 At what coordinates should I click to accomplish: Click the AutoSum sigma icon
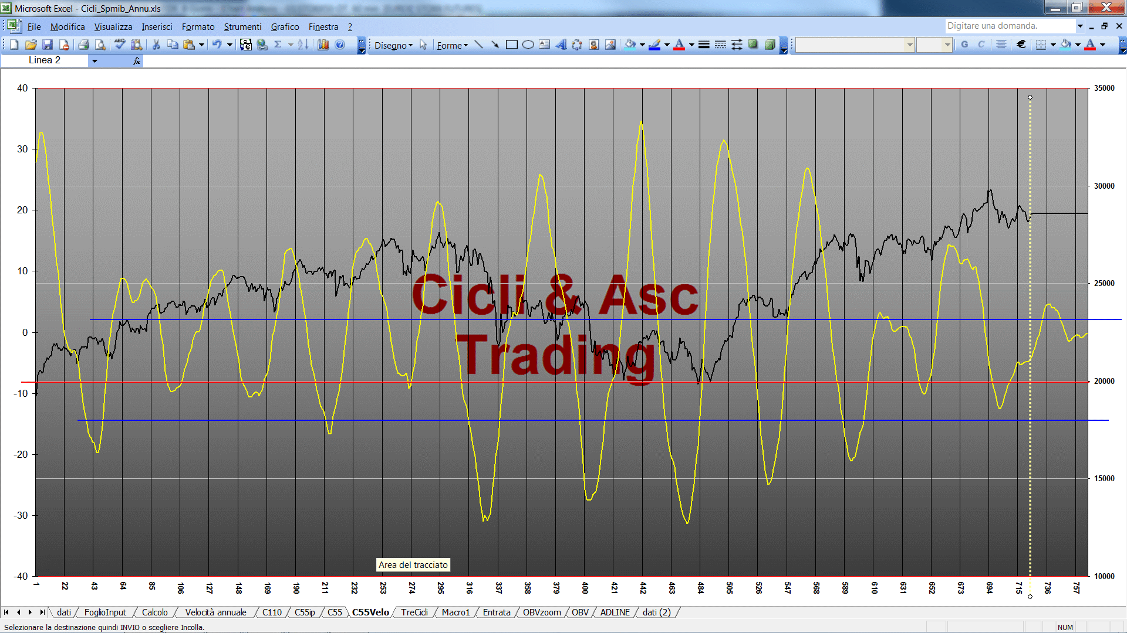tap(278, 45)
